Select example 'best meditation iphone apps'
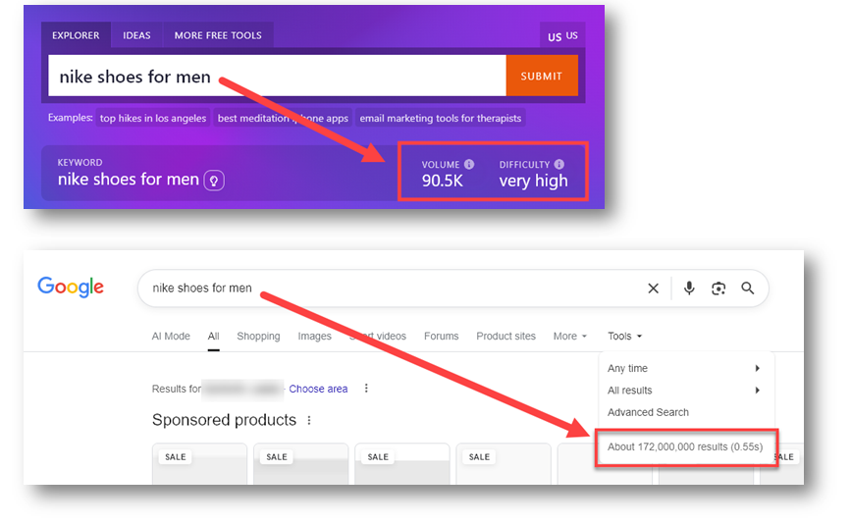This screenshot has width=851, height=524. coord(283,119)
